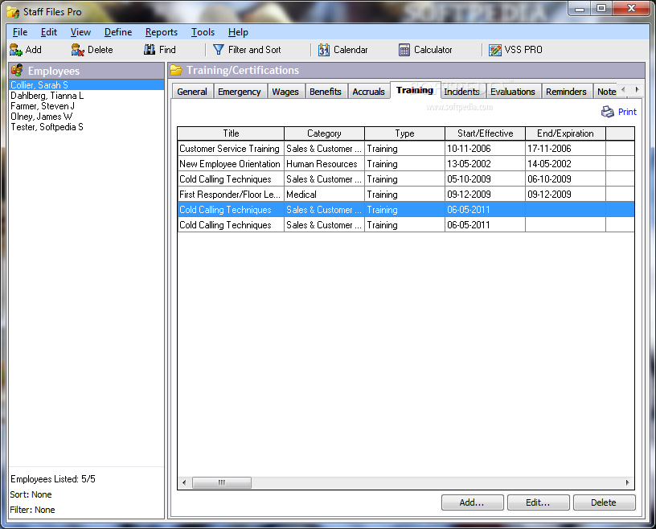The width and height of the screenshot is (656, 529).
Task: Switch to the Reminders tab
Action: point(566,91)
